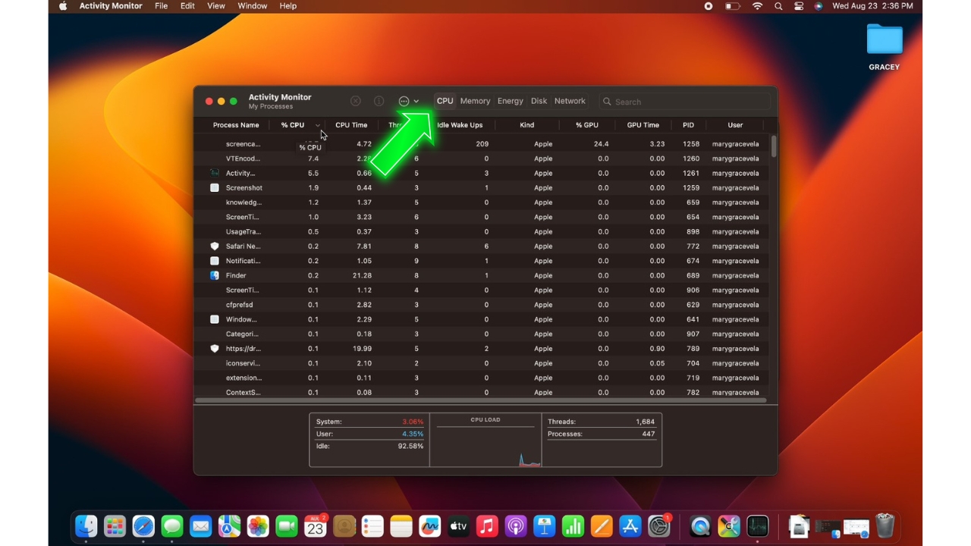Click the CPU LOAD graph

pos(485,441)
